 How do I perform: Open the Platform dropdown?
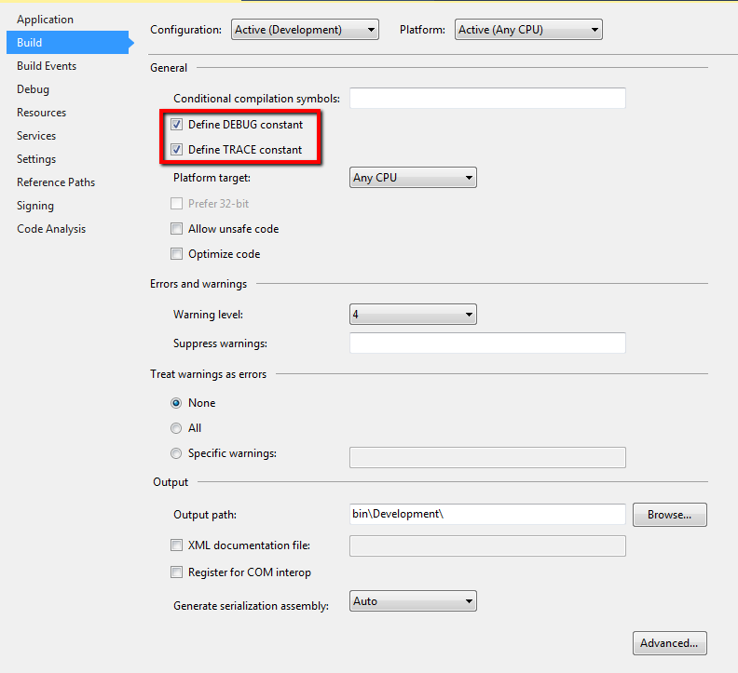tap(528, 30)
